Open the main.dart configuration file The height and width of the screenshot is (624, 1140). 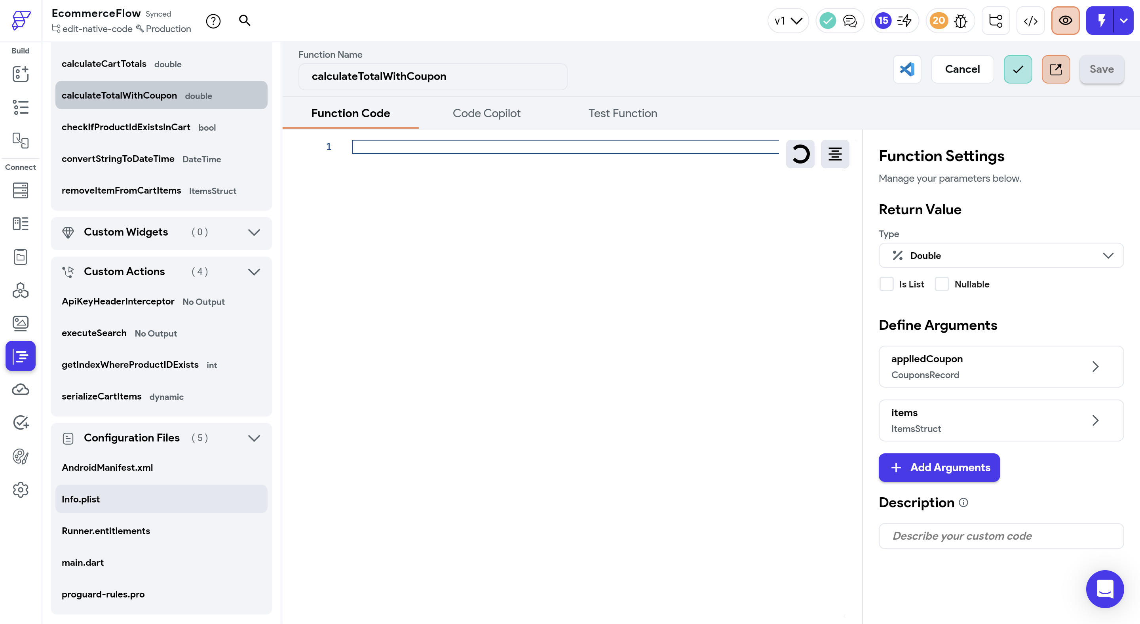(x=161, y=563)
